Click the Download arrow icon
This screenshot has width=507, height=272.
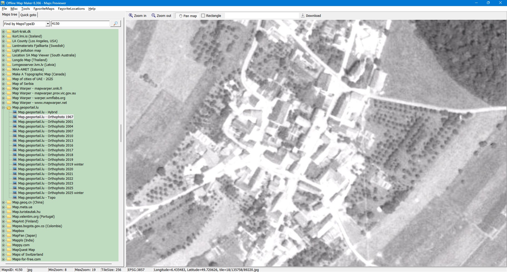coord(303,16)
